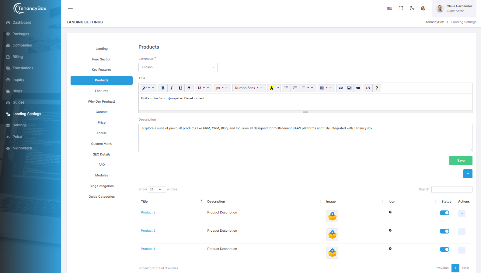Open the Product 3 title link

148,213
